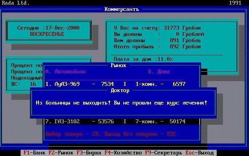This screenshot has height=156, width=249.
Task: Click the doctor's hospital warning message
Action: [x=122, y=103]
